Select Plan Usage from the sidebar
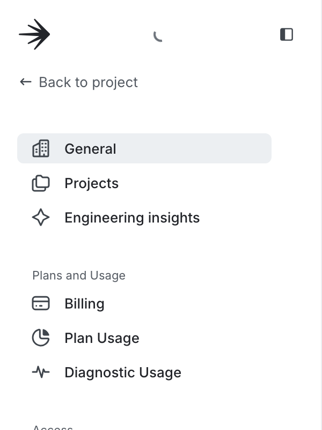 coord(101,338)
